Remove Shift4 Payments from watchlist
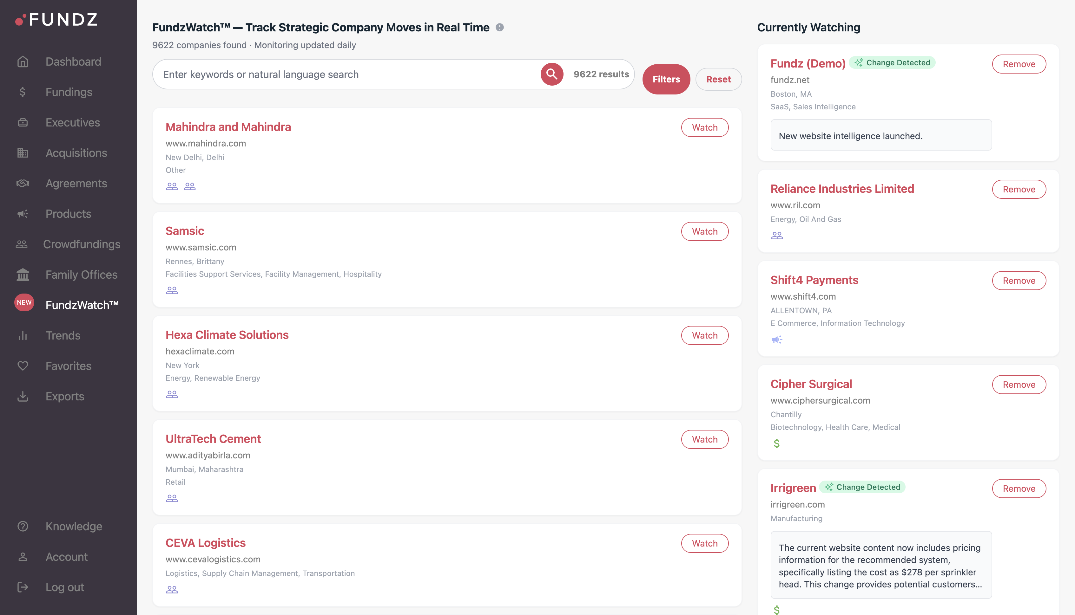Screen dimensions: 1075x615 click(x=1019, y=280)
